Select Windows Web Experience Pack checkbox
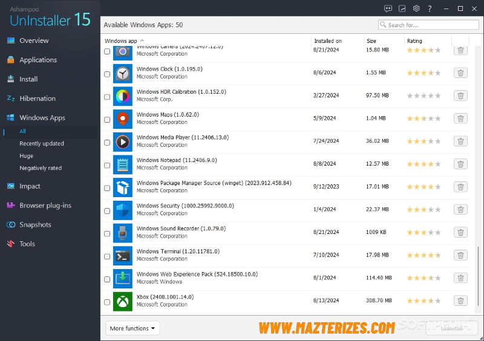This screenshot has width=484, height=341. (107, 279)
